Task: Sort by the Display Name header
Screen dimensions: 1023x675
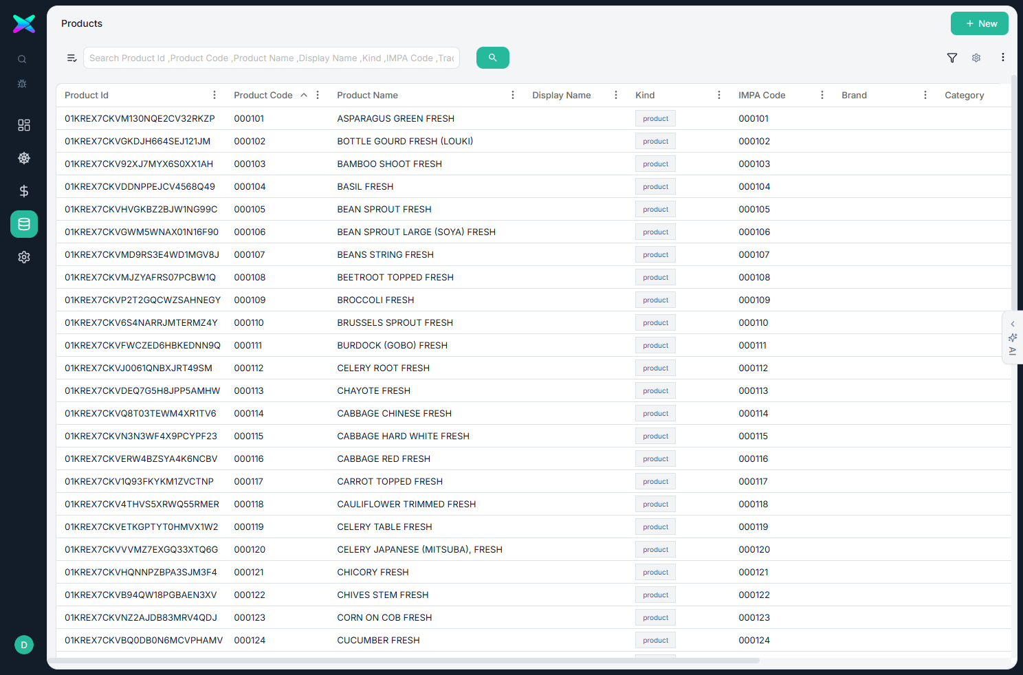Action: coord(561,95)
